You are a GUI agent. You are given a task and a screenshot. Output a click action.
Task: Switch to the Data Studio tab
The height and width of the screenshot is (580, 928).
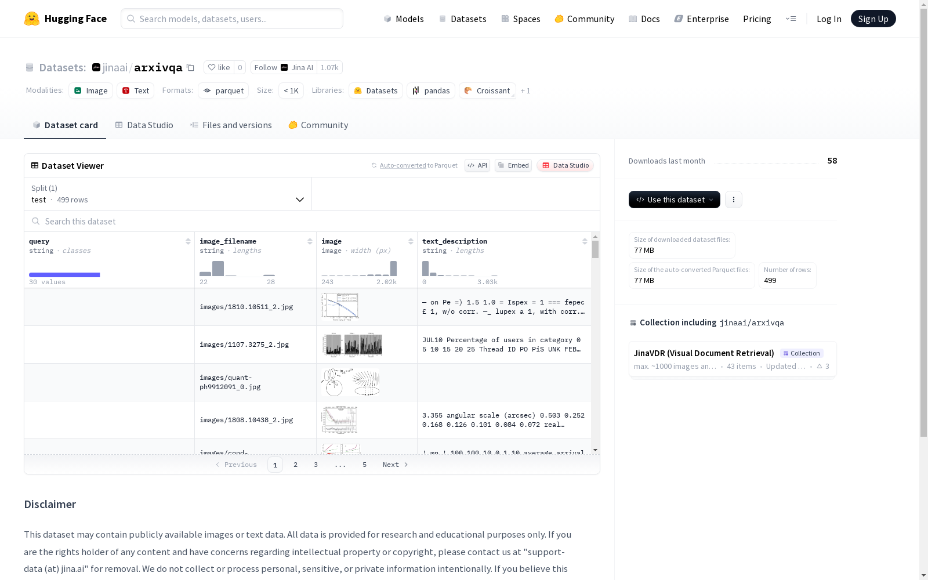pyautogui.click(x=144, y=125)
